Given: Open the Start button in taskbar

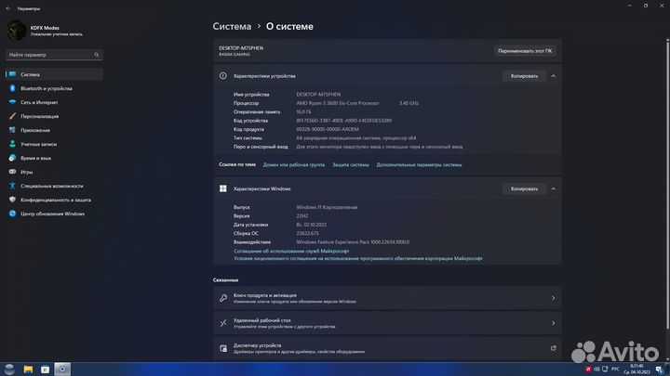Looking at the screenshot, I should tap(9, 370).
